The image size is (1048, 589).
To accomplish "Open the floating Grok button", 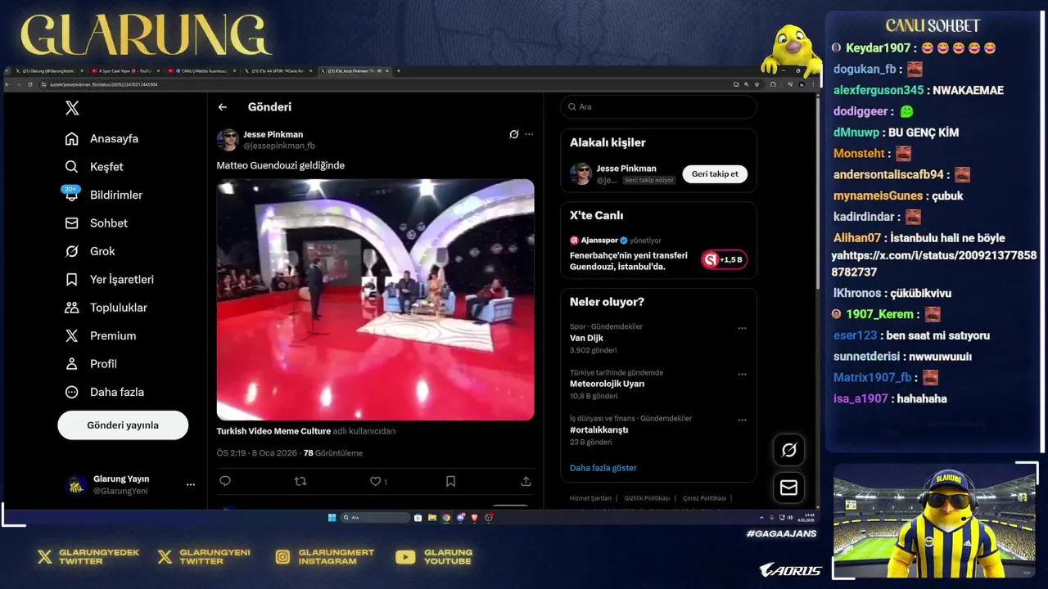I will 789,450.
